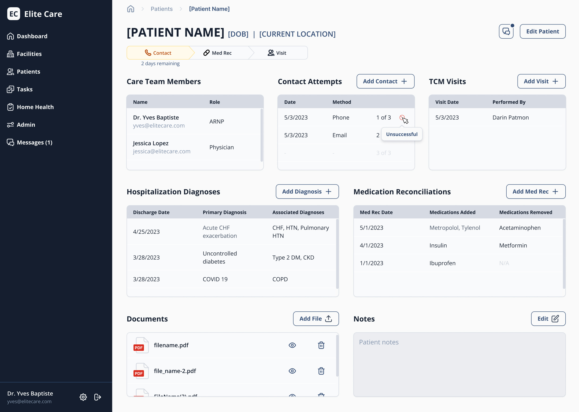Screen dimensions: 579x412
Task: Delete filename.pdf with the trash icon
Action: point(321,345)
